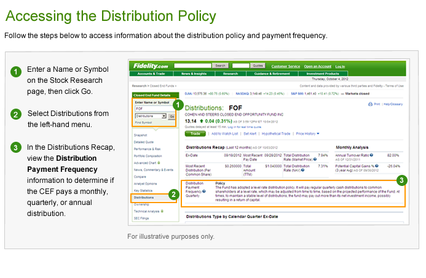This screenshot has height=278, width=426.
Task: Click the Print icon
Action: [372, 104]
